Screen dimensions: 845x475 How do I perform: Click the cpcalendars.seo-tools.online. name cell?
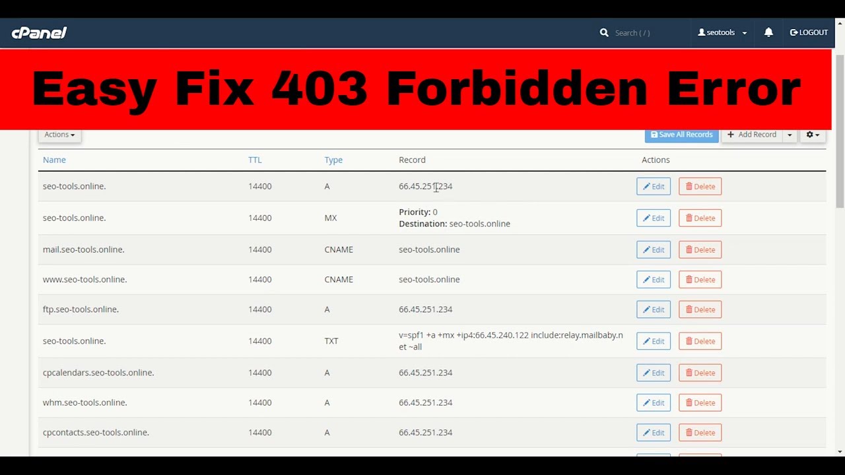click(x=98, y=373)
